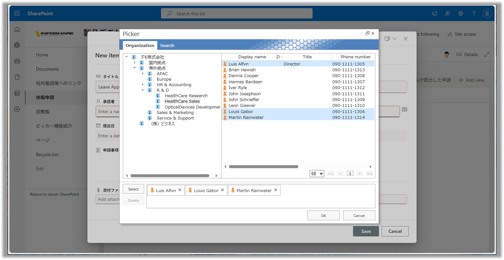Click the home icon in left rail
Screen dimensions: 504x260
(17, 29)
